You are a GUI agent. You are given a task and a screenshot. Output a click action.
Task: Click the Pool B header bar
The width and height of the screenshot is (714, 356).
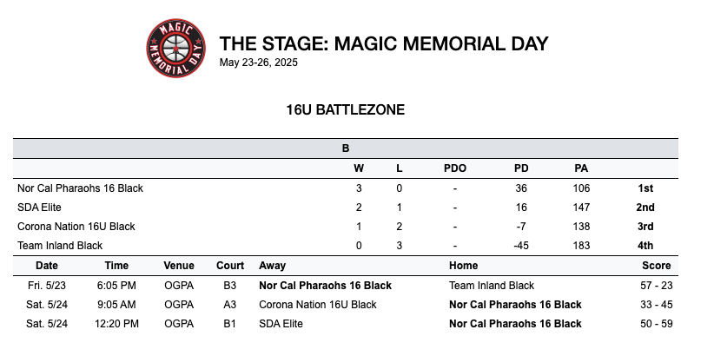click(345, 148)
